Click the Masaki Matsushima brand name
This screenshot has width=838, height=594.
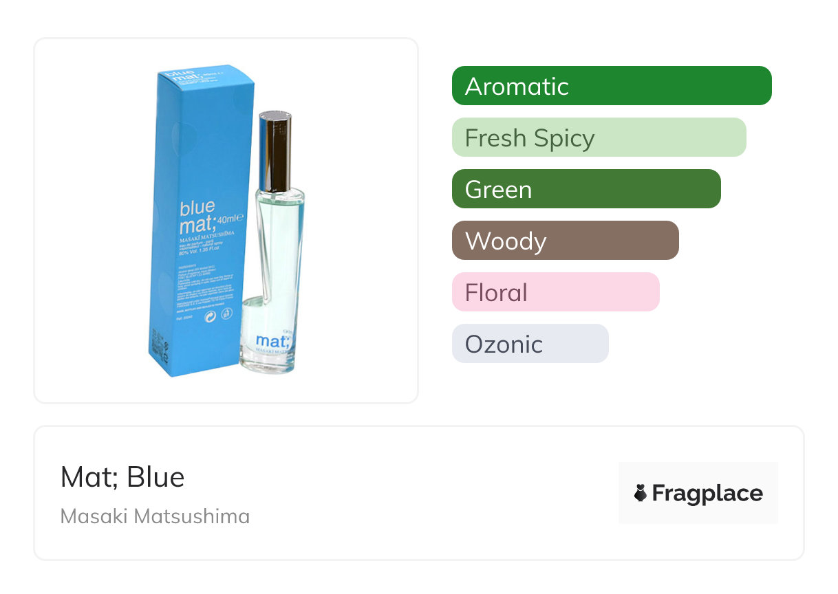(x=155, y=516)
